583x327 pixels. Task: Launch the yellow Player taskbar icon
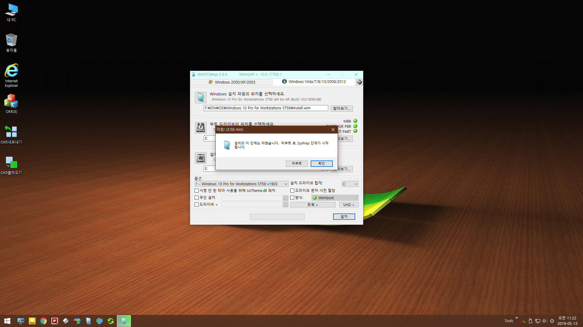tap(32, 321)
